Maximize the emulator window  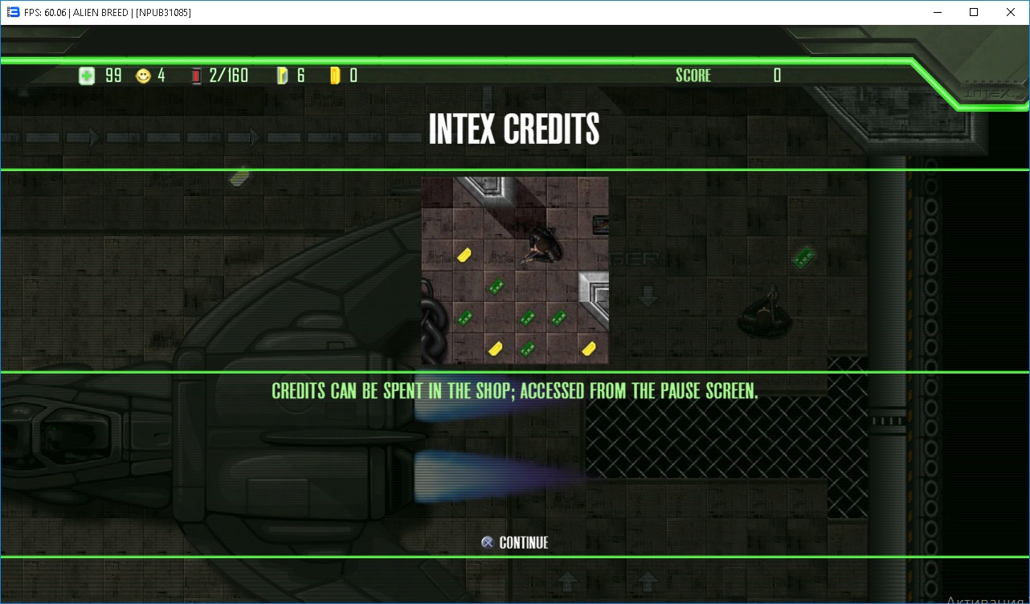coord(974,12)
